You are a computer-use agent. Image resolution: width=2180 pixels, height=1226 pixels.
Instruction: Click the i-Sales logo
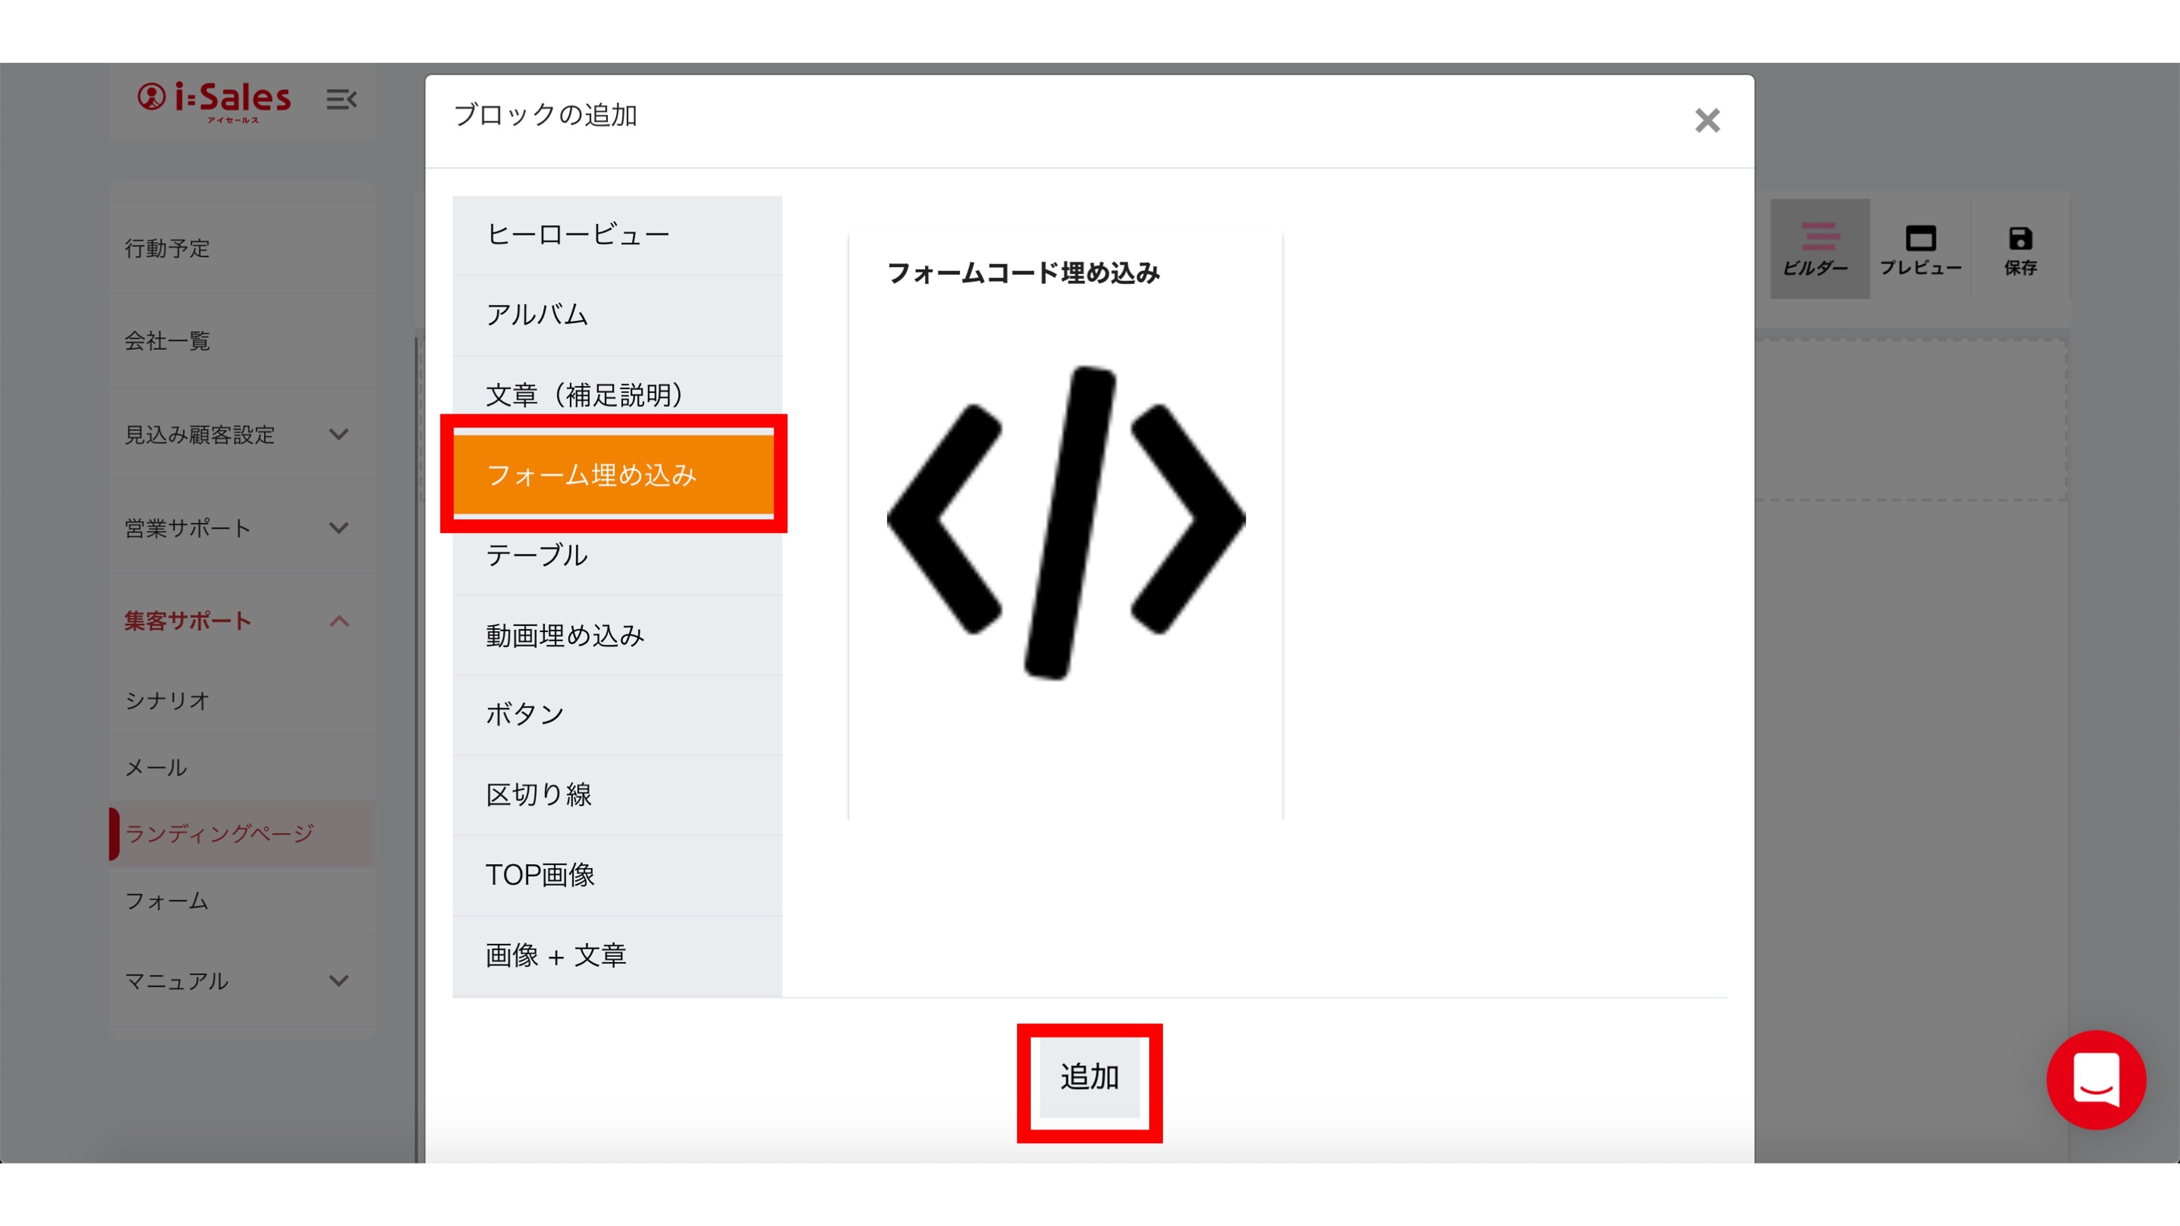(x=214, y=100)
